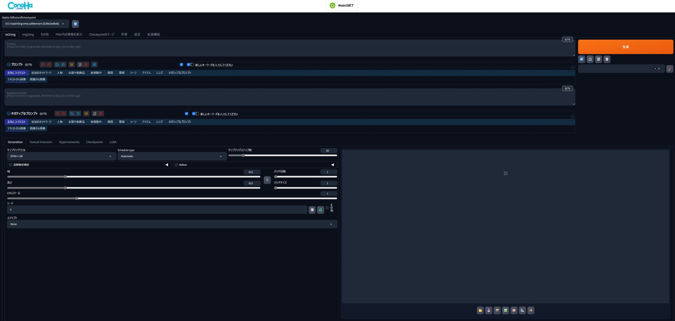Open the LoRA tab
Screen dimensions: 675x321
coord(113,142)
